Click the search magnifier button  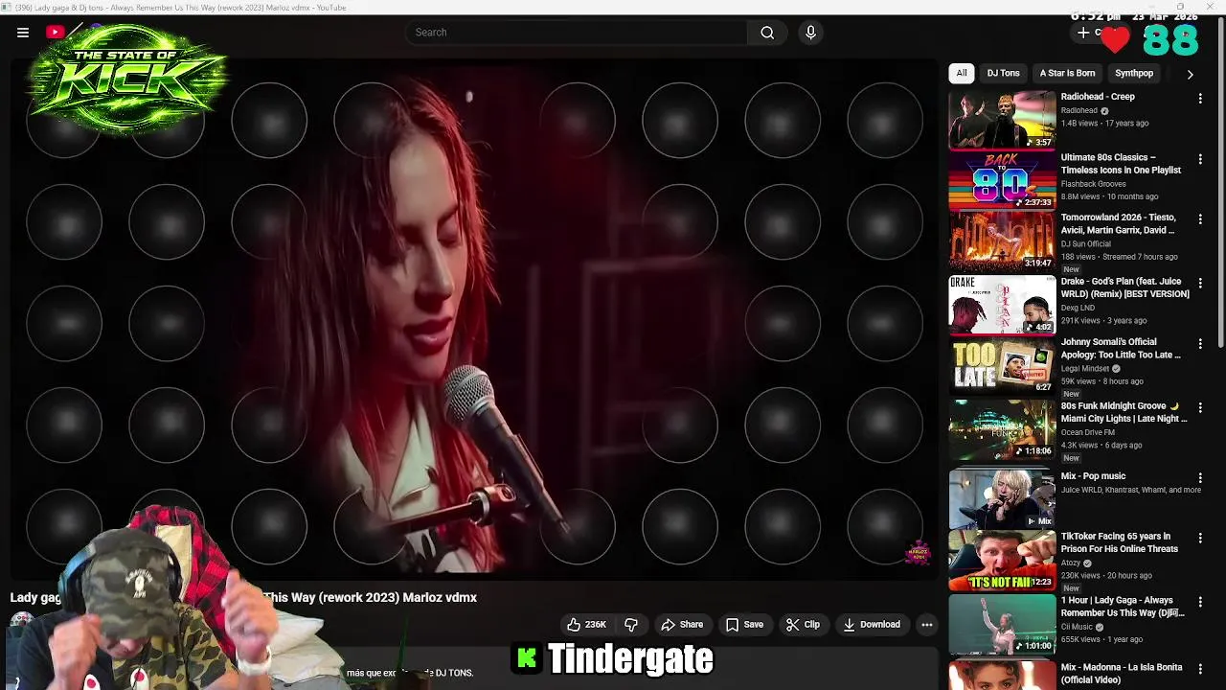767,33
